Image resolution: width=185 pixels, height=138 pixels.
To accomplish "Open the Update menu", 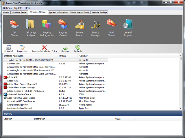I will (x=18, y=8).
